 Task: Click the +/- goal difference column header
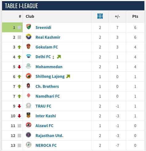[x=117, y=16]
